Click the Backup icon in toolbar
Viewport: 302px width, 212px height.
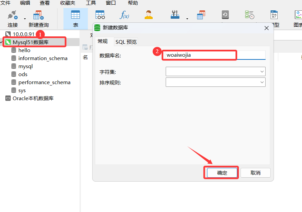(225, 15)
